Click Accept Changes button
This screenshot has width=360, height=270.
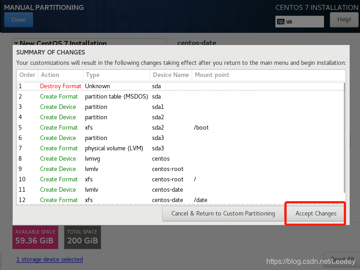[316, 213]
